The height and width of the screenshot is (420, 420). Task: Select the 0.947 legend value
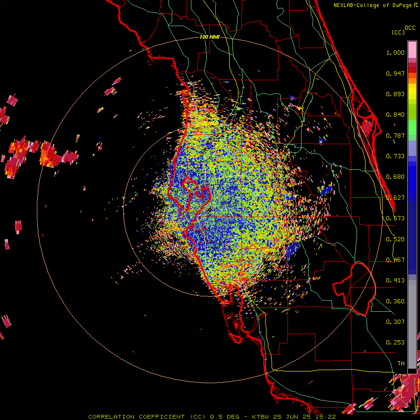(395, 73)
